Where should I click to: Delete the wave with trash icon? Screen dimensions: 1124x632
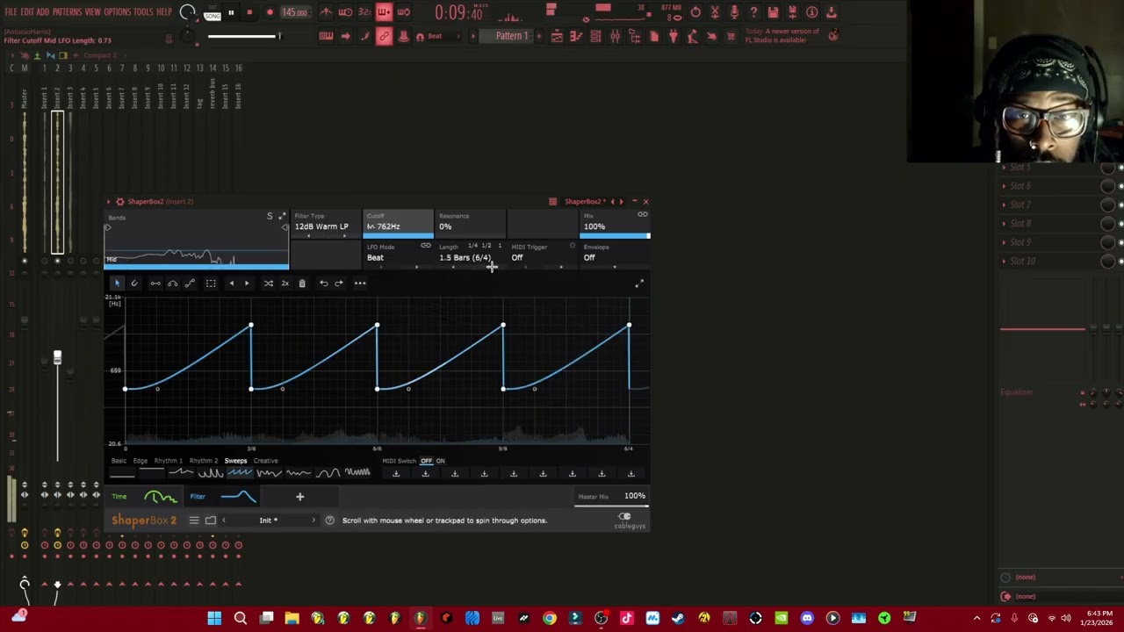(x=302, y=283)
